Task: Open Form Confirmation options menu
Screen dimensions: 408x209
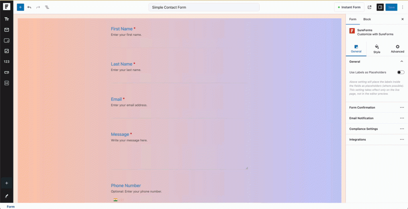Action: tap(402, 107)
